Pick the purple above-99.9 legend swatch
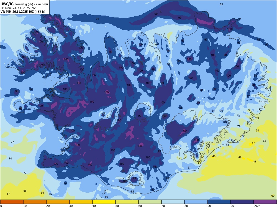 click(265, 202)
